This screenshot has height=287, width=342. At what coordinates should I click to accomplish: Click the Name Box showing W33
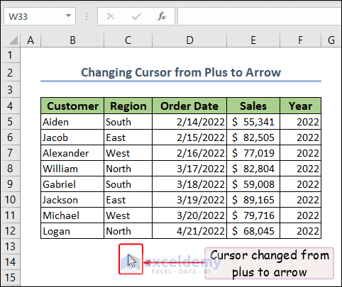coord(40,16)
